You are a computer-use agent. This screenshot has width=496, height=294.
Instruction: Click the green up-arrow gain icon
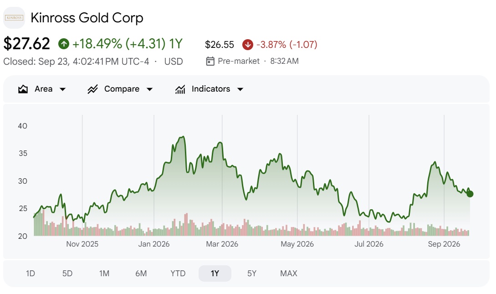[x=64, y=44]
